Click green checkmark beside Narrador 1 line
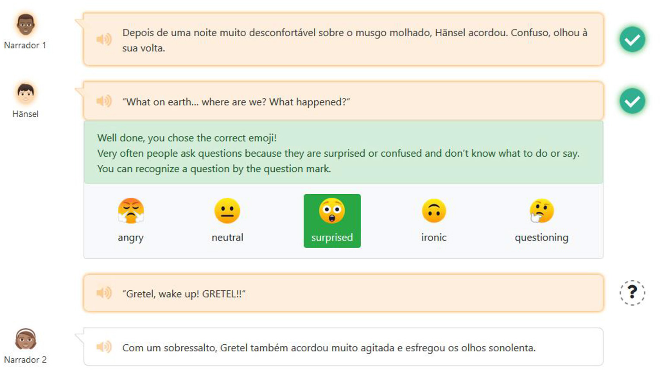Viewport: 663px width, 379px height. pos(632,40)
